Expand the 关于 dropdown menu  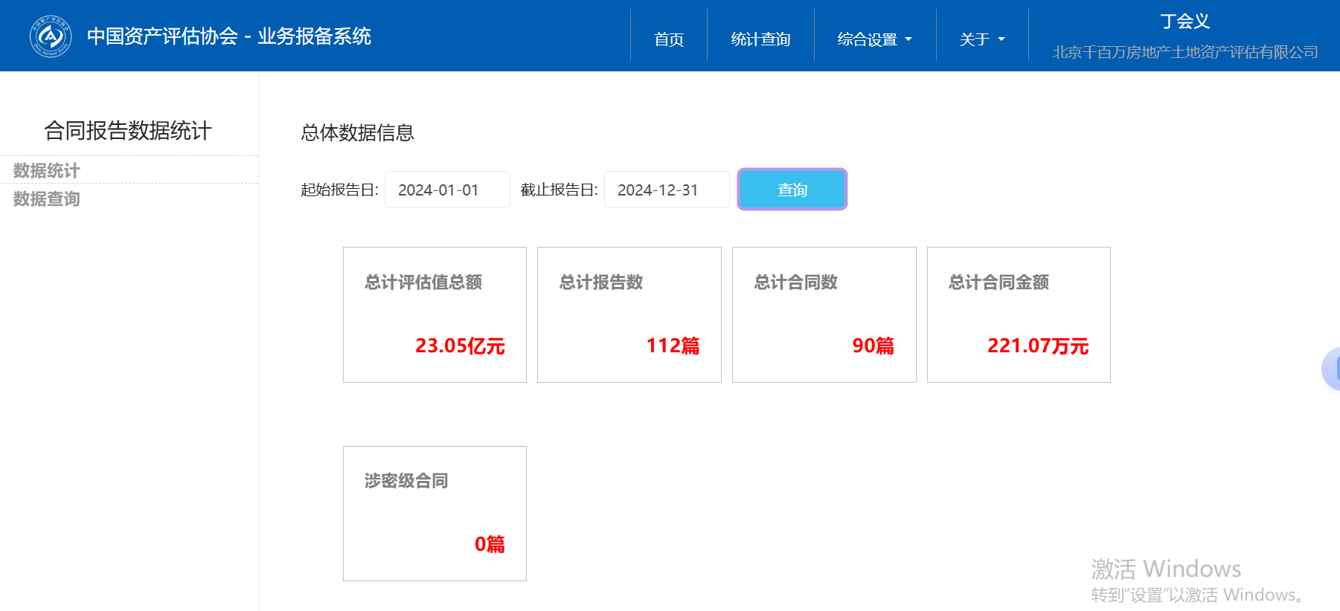coord(981,39)
